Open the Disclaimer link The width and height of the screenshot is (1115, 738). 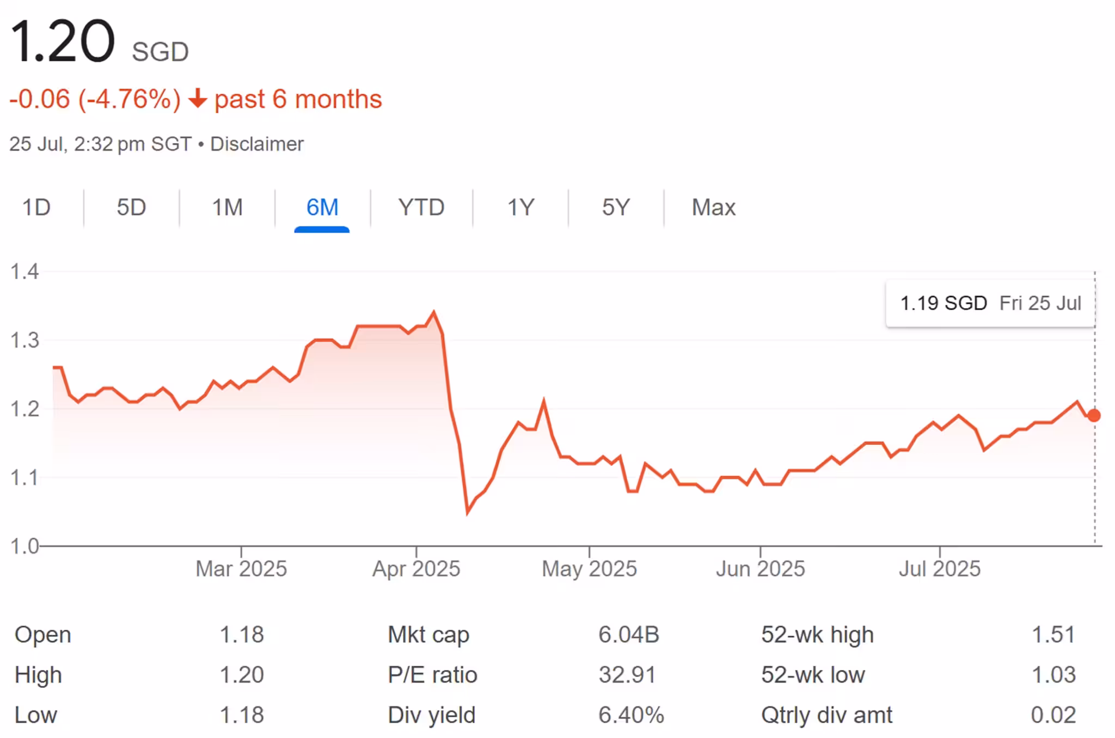[256, 144]
